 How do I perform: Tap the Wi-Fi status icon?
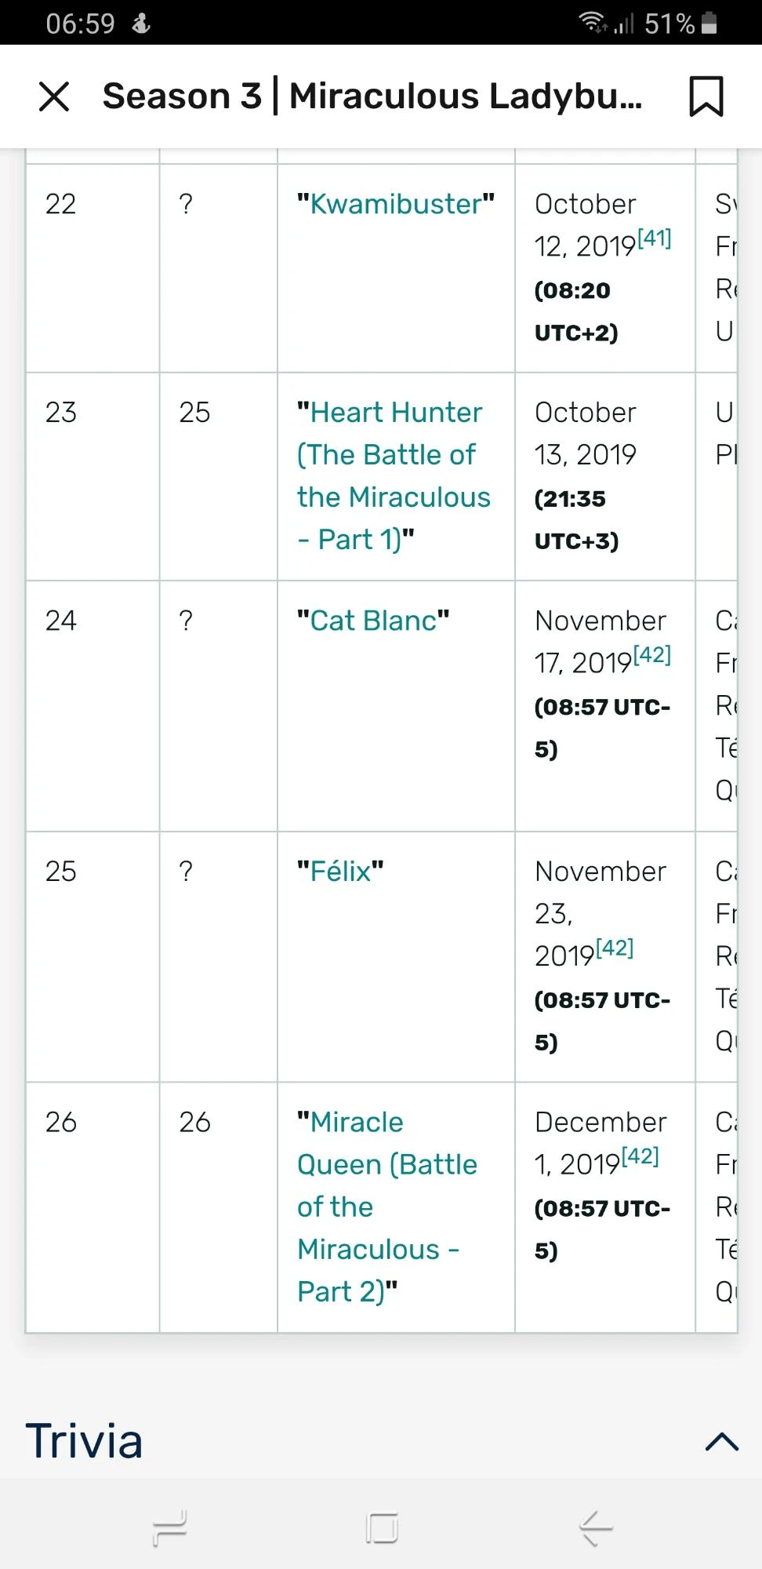coord(593,22)
